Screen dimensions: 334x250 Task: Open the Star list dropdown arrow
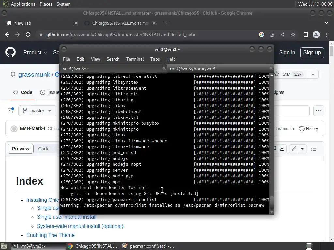pyautogui.click(x=313, y=75)
